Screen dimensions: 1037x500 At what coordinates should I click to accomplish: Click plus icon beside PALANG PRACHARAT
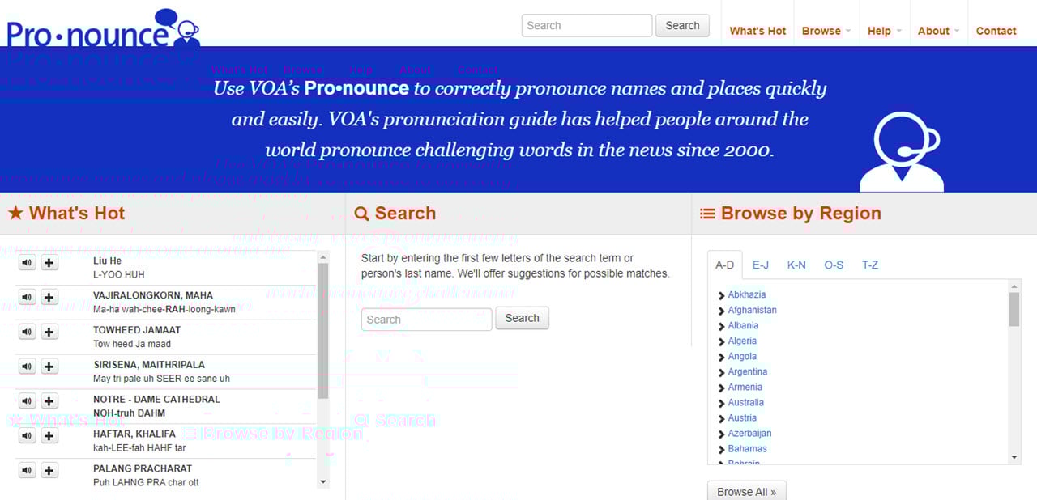[x=49, y=470]
